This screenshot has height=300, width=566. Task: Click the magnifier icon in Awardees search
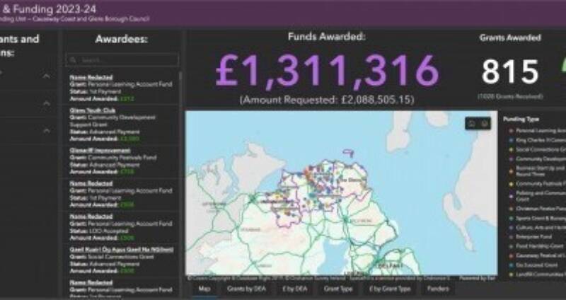pos(74,61)
